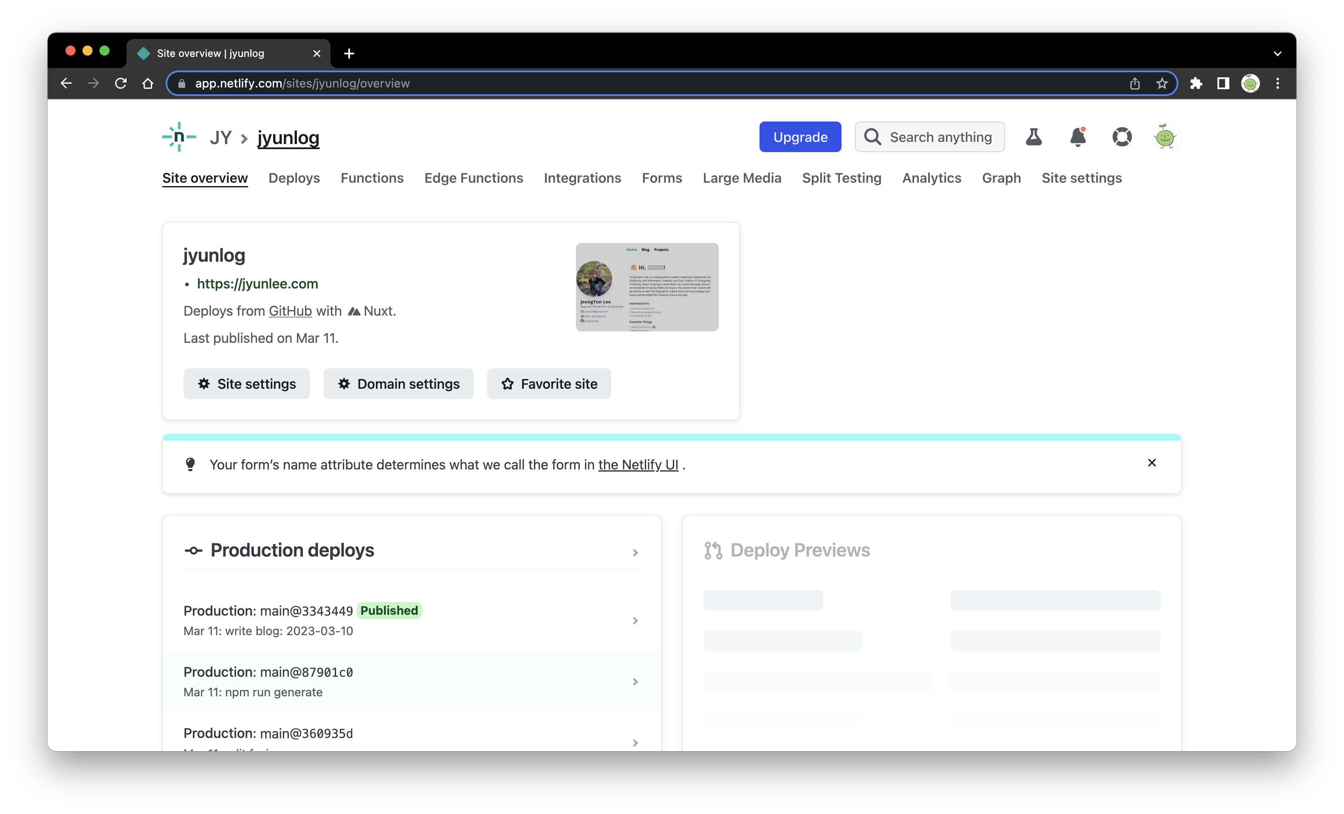Go to browser home page icon

click(148, 83)
